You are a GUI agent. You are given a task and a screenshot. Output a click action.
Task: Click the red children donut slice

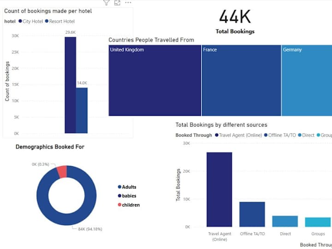[x=62, y=172]
